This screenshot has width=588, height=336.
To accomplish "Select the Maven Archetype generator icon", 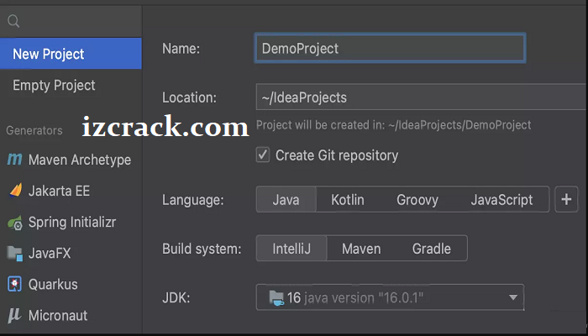I will click(14, 160).
